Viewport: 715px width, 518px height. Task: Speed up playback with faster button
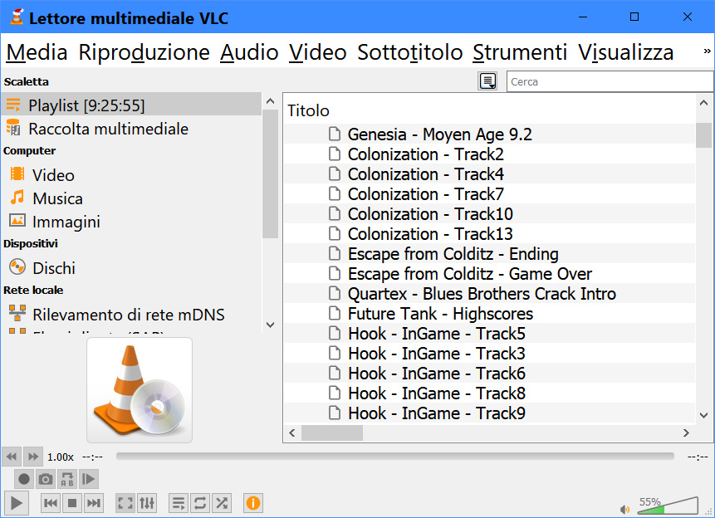(33, 457)
